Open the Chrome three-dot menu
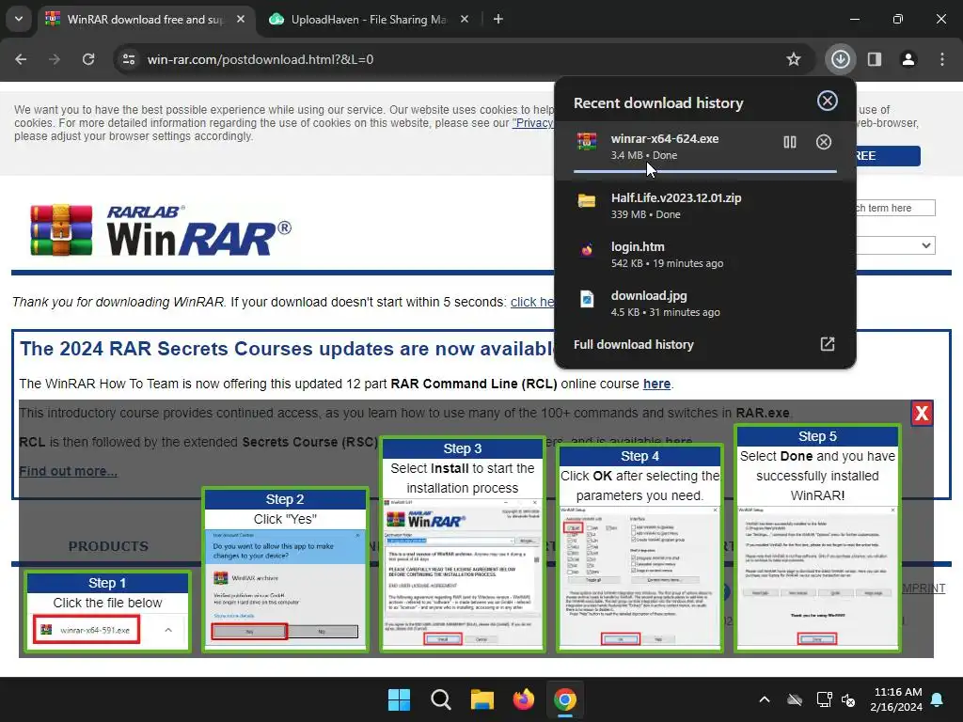 942,59
